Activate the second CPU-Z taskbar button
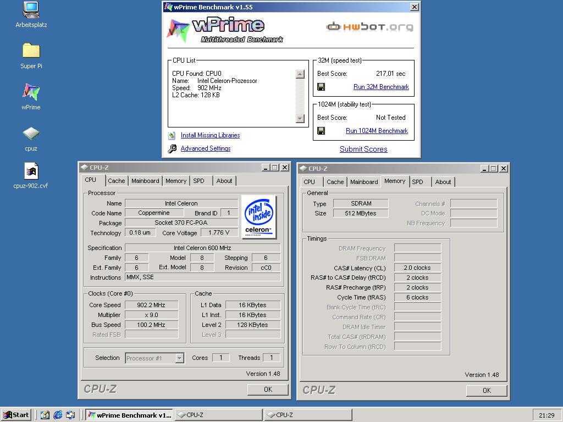 point(308,415)
